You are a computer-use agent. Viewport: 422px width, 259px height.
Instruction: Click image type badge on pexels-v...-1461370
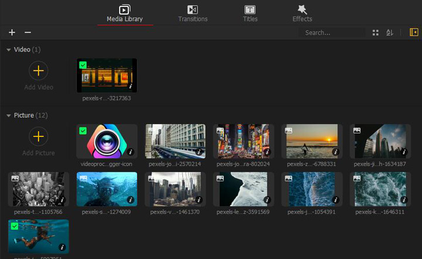152,179
